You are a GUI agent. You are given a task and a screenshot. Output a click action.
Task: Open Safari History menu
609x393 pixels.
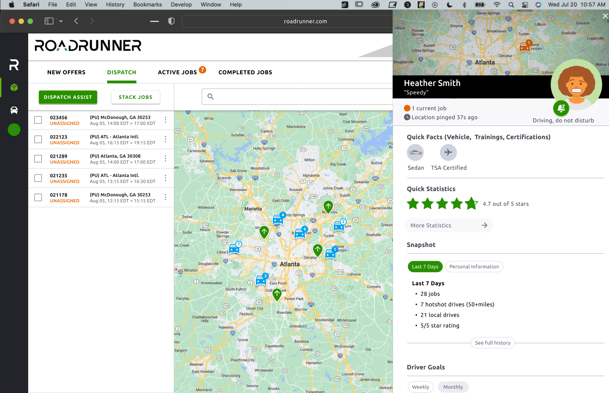[x=115, y=5]
